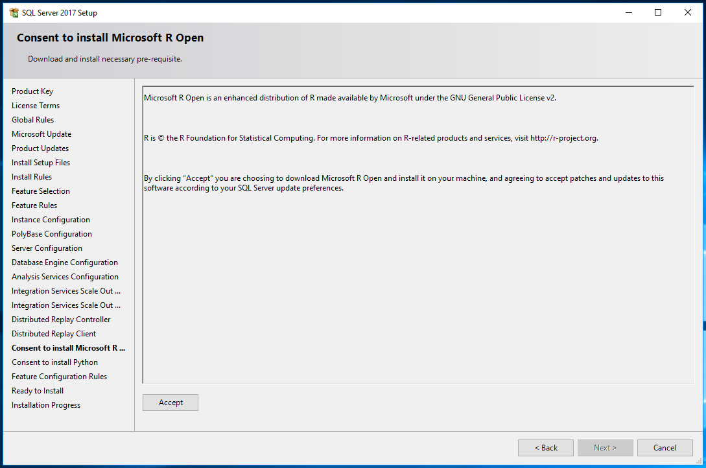This screenshot has width=706, height=468.
Task: Open Analysis Services Configuration step
Action: (x=65, y=277)
